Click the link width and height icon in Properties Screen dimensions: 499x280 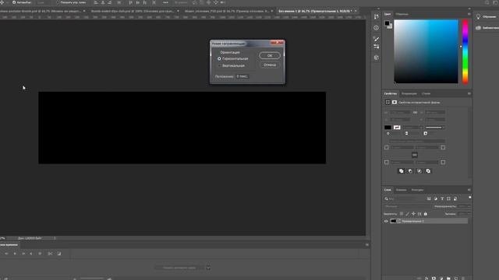click(x=415, y=112)
